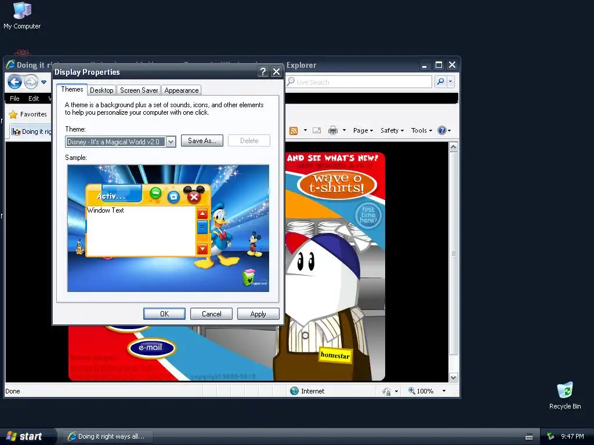Open the File menu in Internet Explorer
594x445 pixels.
[x=15, y=99]
